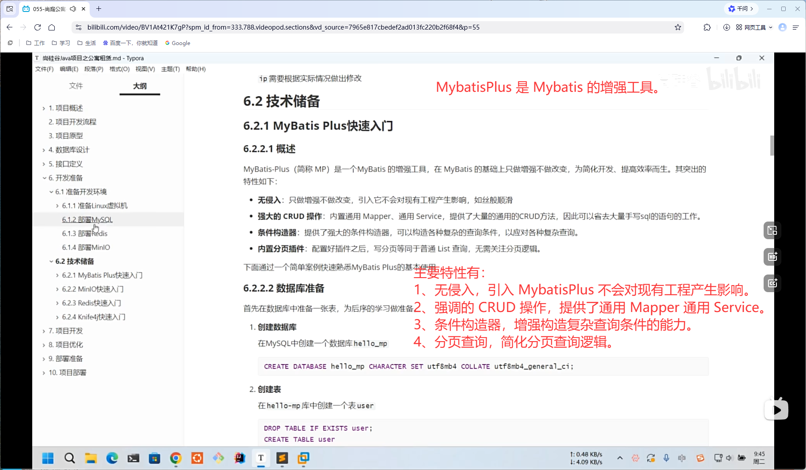Expand 6.1.1 准备Linux虚拟机 node
Image resolution: width=806 pixels, height=470 pixels.
[x=57, y=206]
